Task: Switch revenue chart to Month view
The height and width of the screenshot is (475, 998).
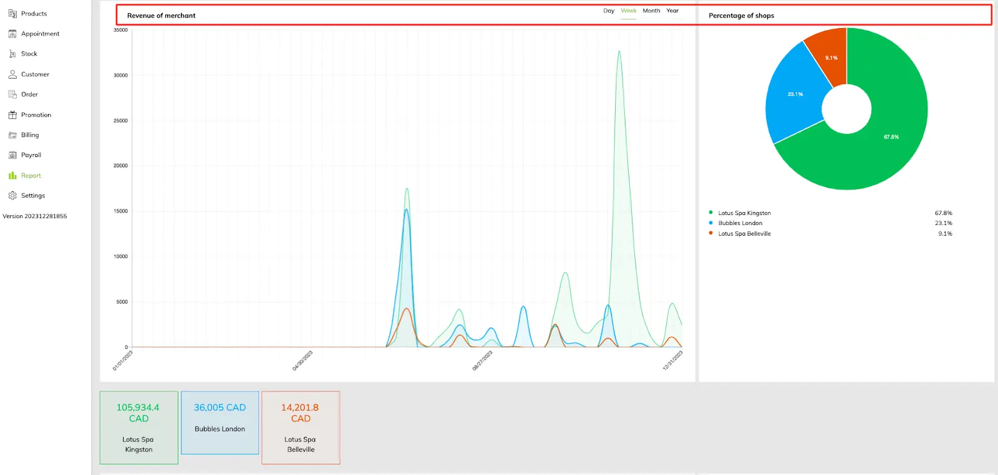Action: point(651,11)
